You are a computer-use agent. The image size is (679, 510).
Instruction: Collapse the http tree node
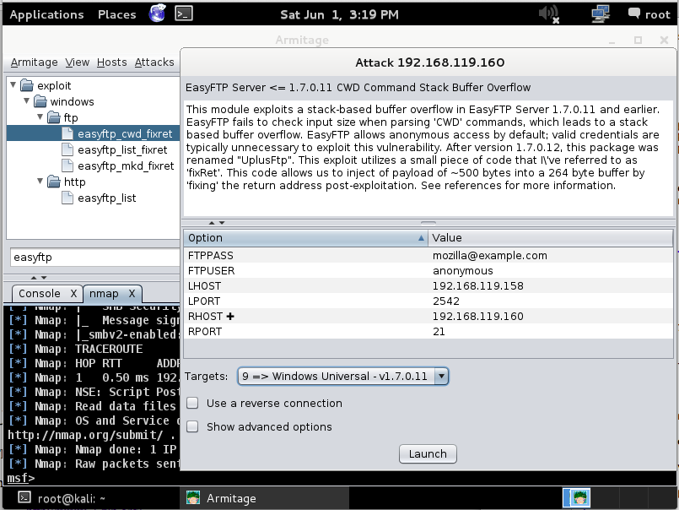(x=40, y=181)
